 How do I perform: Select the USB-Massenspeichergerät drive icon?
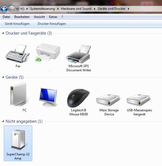click(139, 100)
